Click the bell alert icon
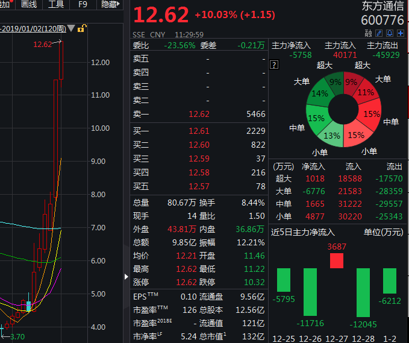Screen dimensions: 409x343 pyautogui.click(x=390, y=34)
